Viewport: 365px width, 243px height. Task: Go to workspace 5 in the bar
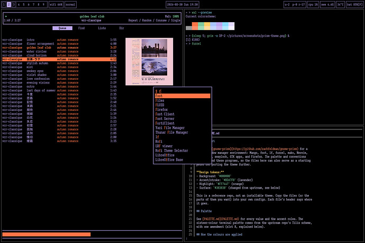[24, 4]
